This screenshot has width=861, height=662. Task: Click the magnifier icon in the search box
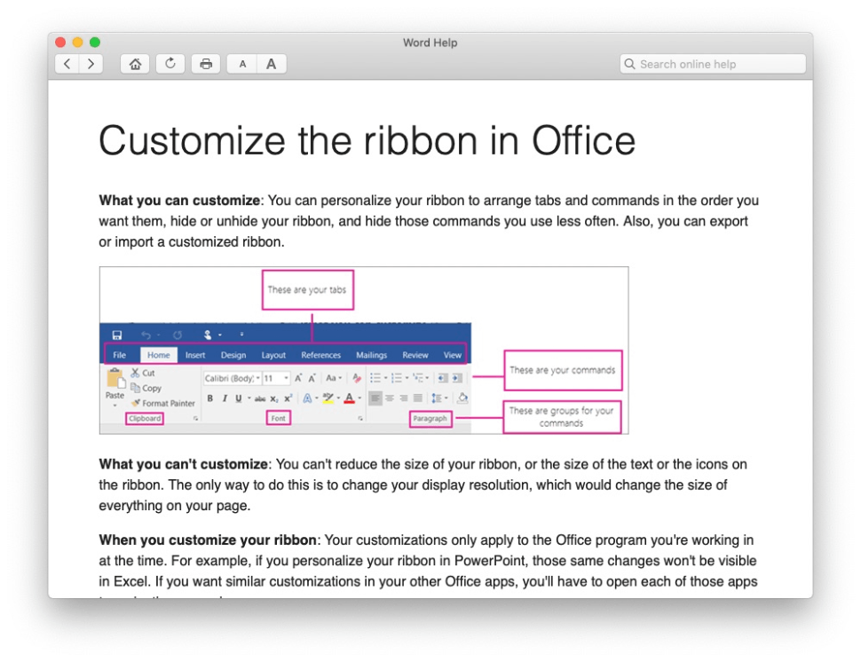click(x=630, y=64)
